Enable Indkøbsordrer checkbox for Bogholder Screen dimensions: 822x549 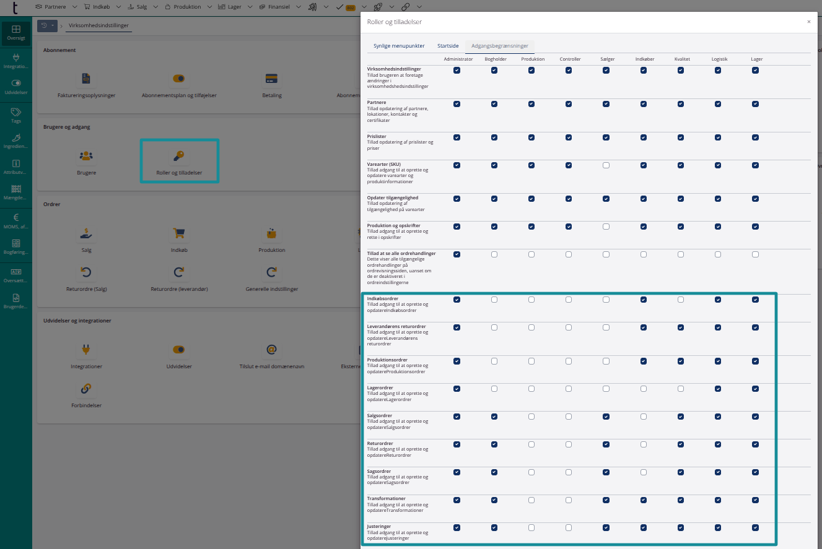[x=494, y=300]
